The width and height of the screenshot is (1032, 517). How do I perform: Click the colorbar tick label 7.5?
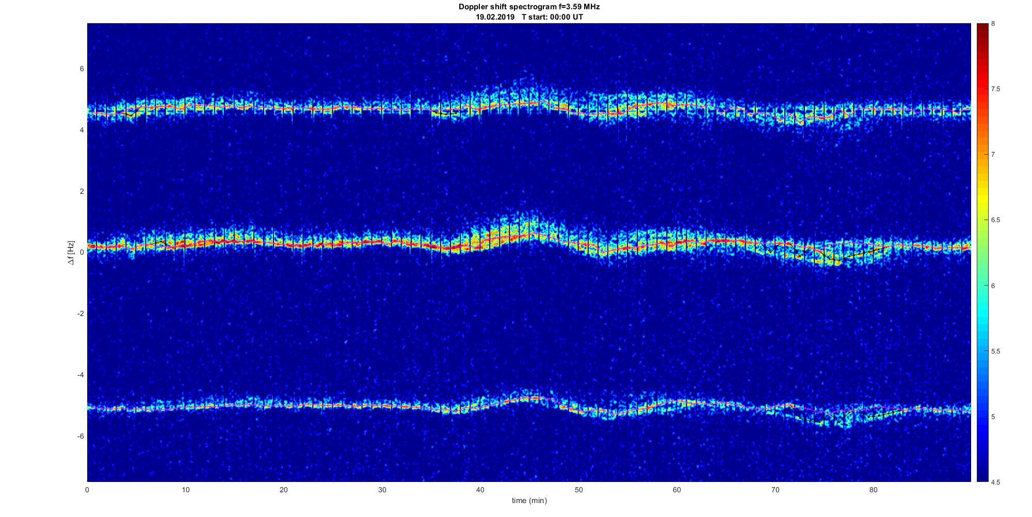[995, 89]
